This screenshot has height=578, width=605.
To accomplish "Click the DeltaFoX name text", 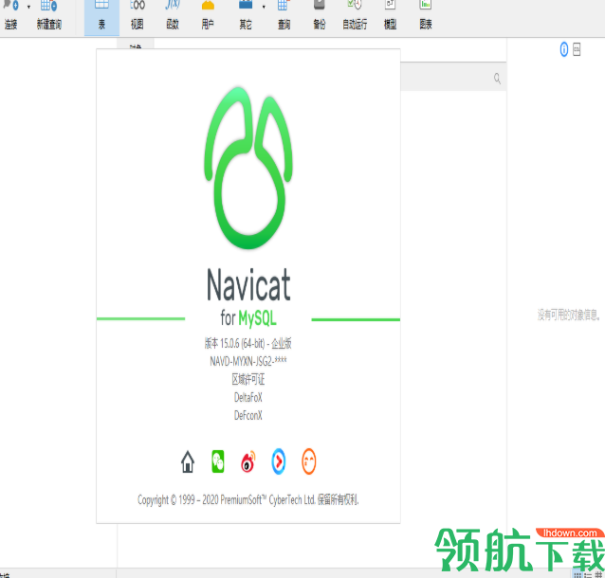I will point(248,397).
